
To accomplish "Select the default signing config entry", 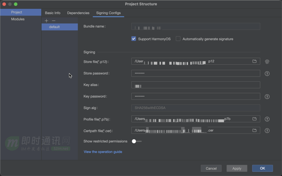I will coord(60,27).
